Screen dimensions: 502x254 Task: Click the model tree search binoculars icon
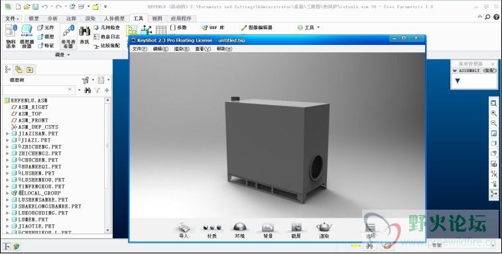coord(88,91)
